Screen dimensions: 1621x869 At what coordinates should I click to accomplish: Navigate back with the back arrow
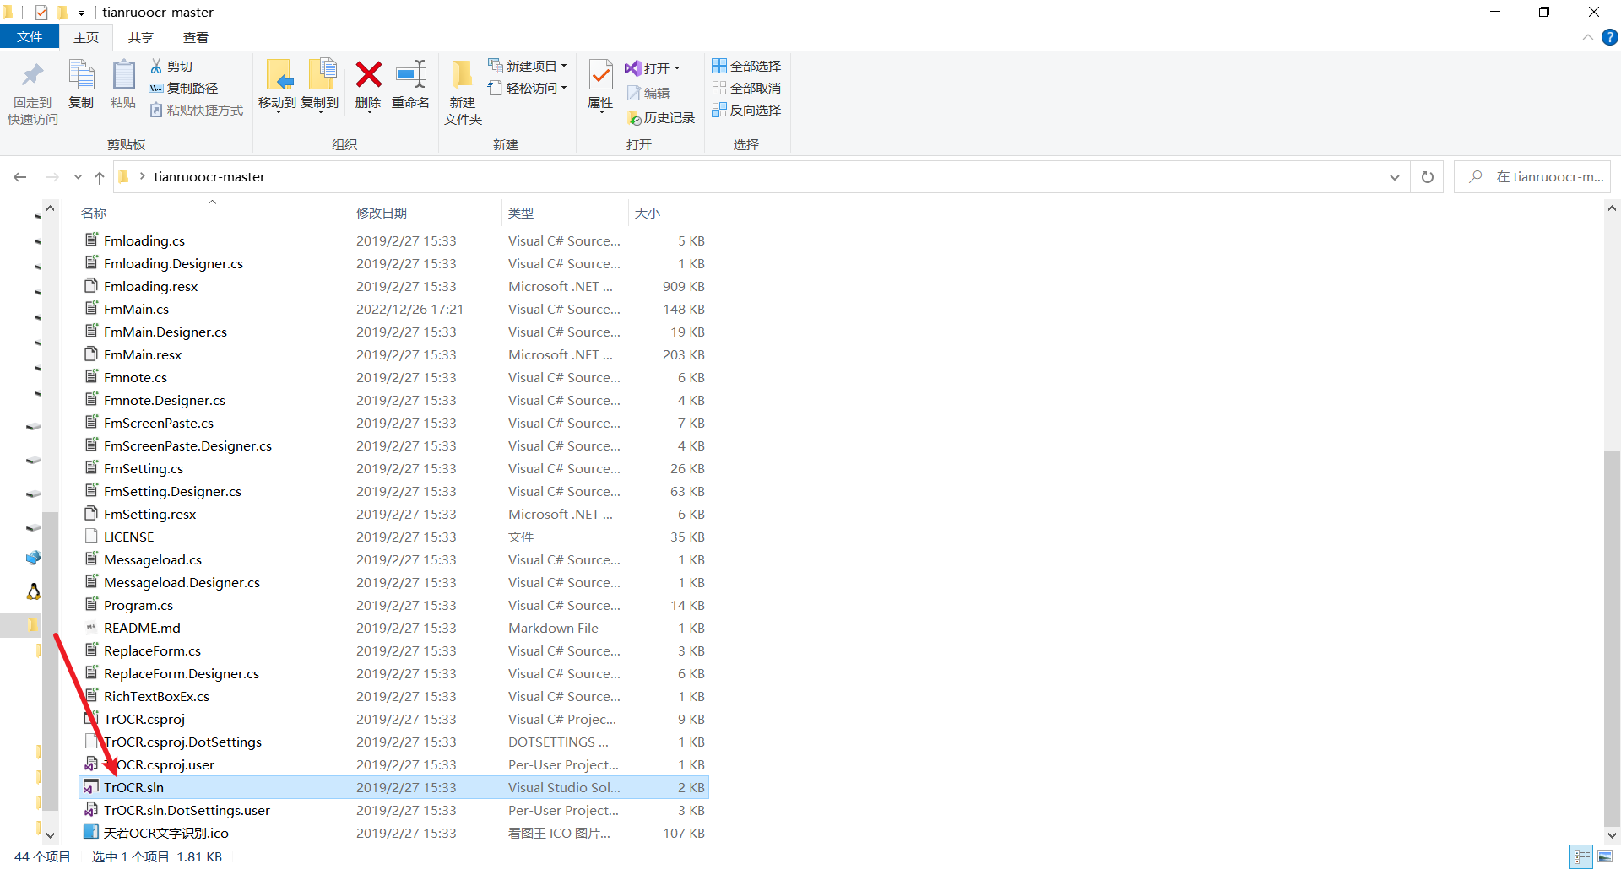coord(20,177)
